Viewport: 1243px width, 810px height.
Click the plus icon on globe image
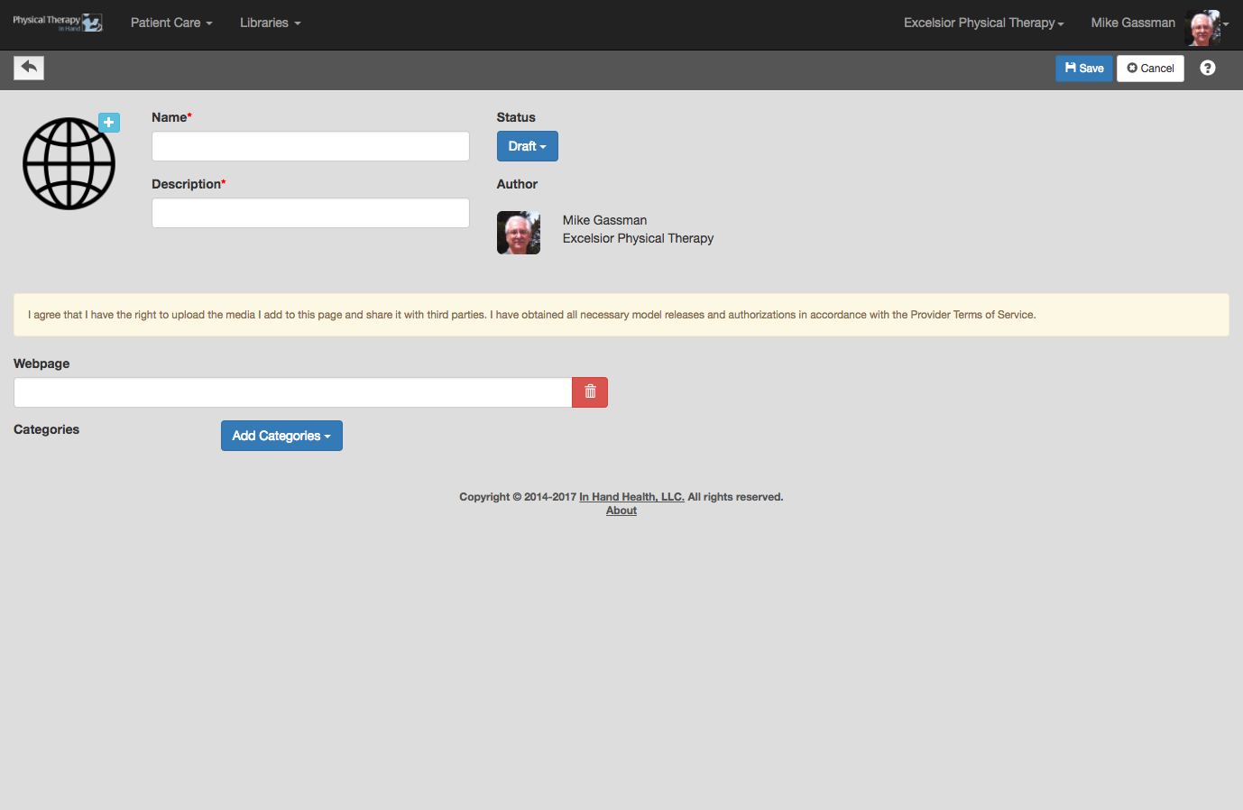[109, 123]
